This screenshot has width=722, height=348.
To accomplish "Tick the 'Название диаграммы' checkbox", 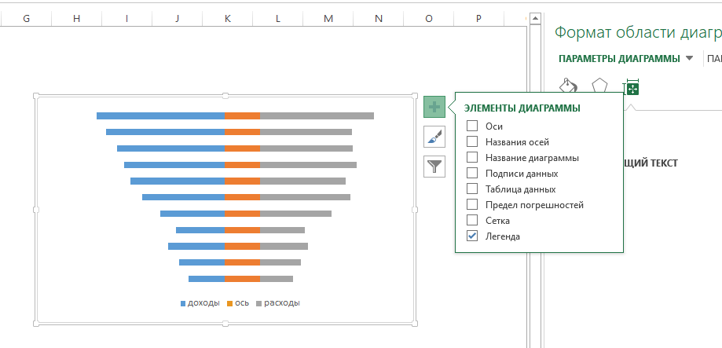I will pyautogui.click(x=472, y=157).
